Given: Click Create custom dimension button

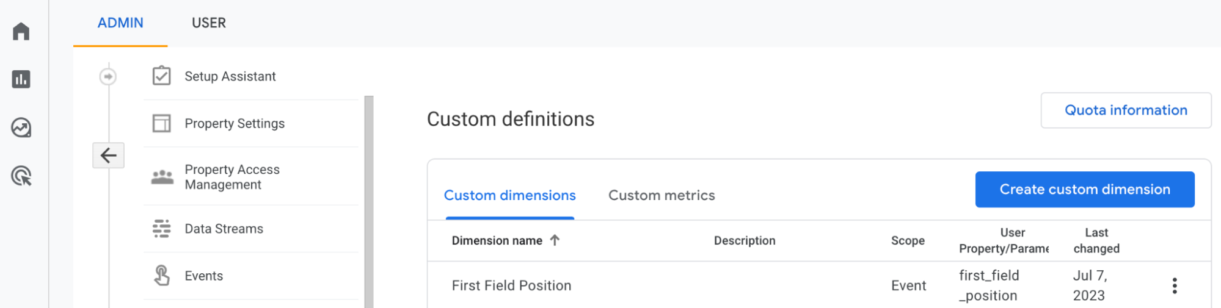Looking at the screenshot, I should click(1084, 190).
